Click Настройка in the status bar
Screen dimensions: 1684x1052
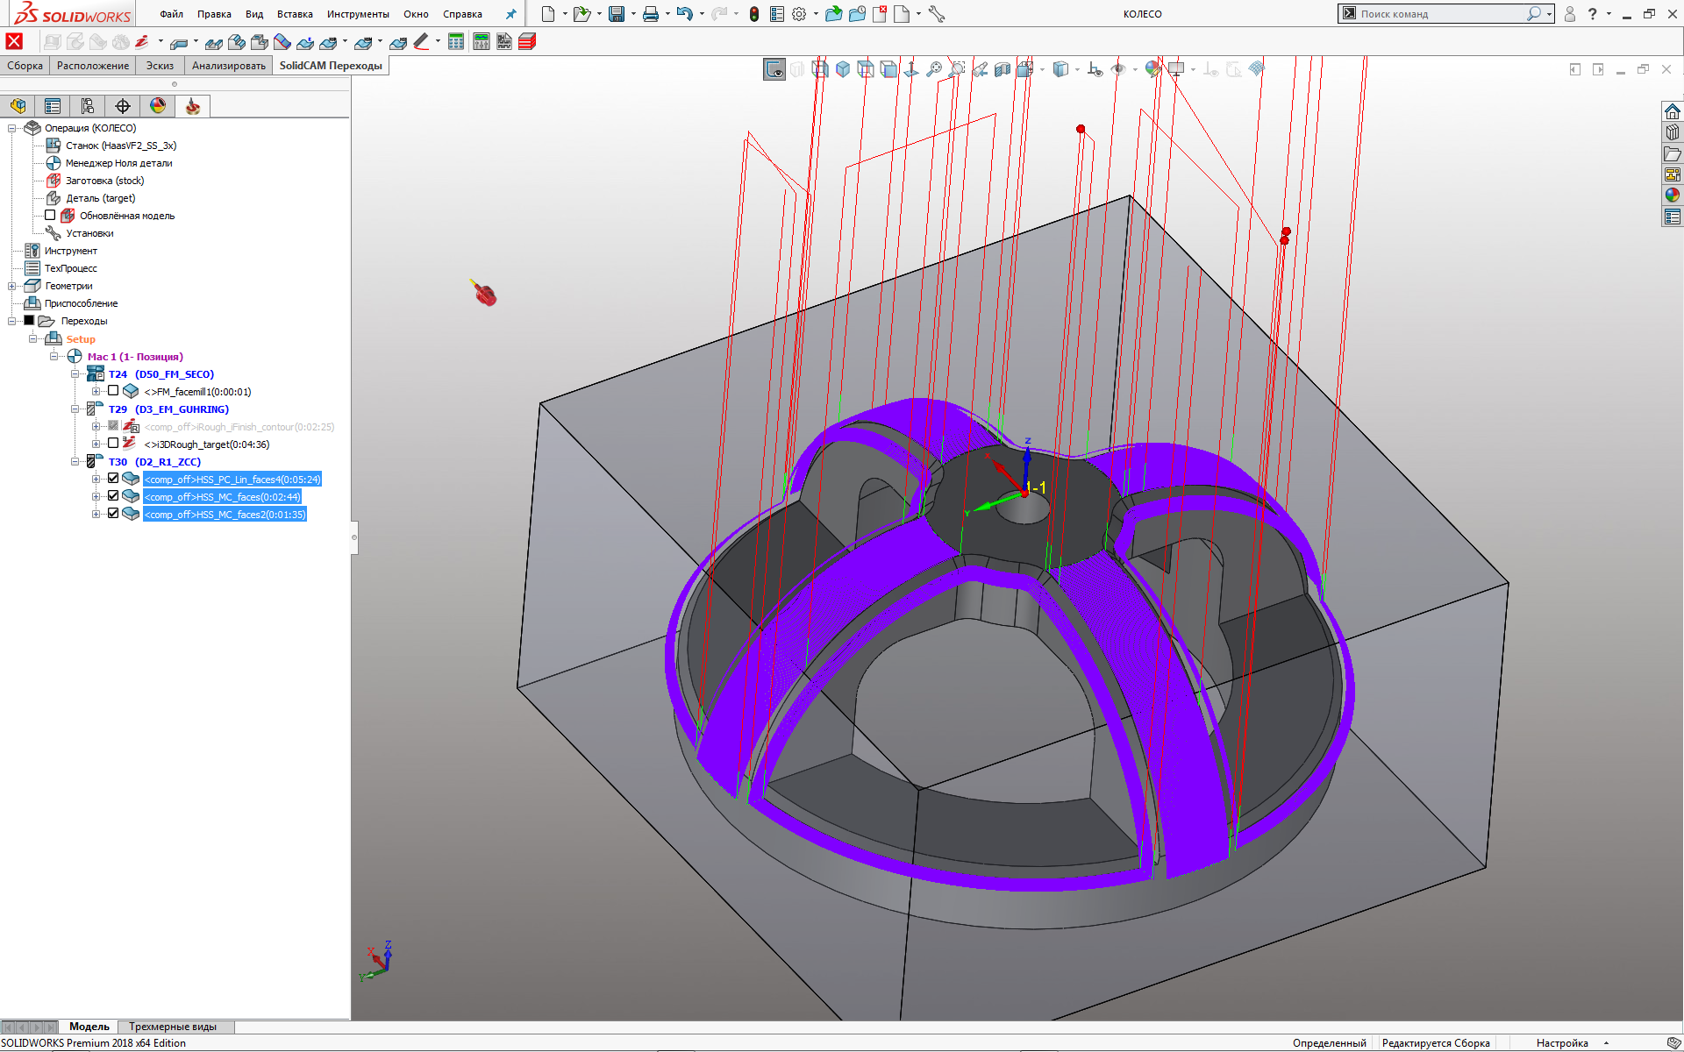click(1561, 1043)
